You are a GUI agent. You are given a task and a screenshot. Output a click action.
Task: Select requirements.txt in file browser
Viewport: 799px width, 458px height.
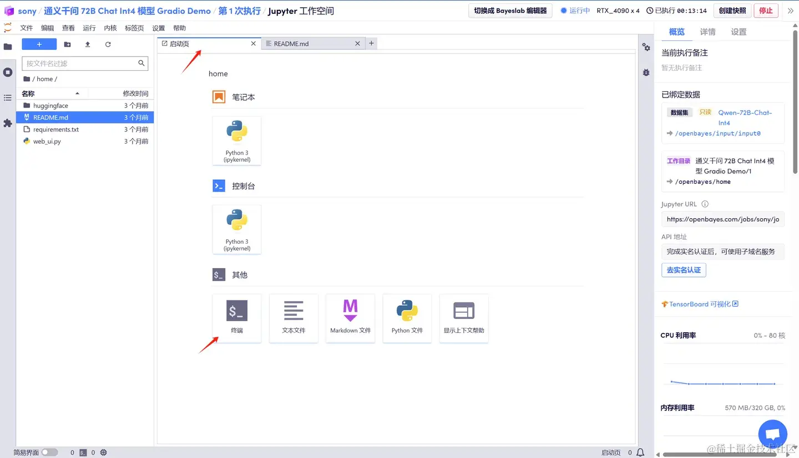[x=85, y=130]
